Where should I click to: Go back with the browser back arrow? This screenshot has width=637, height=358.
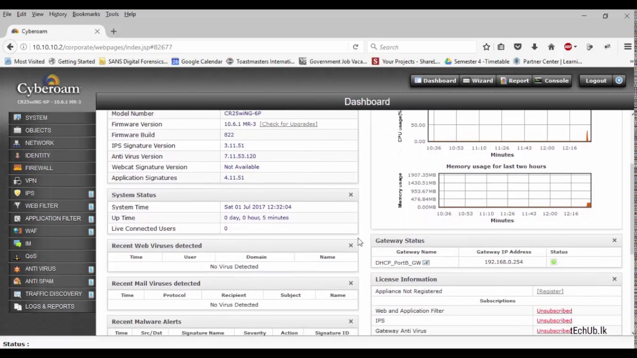click(x=10, y=47)
